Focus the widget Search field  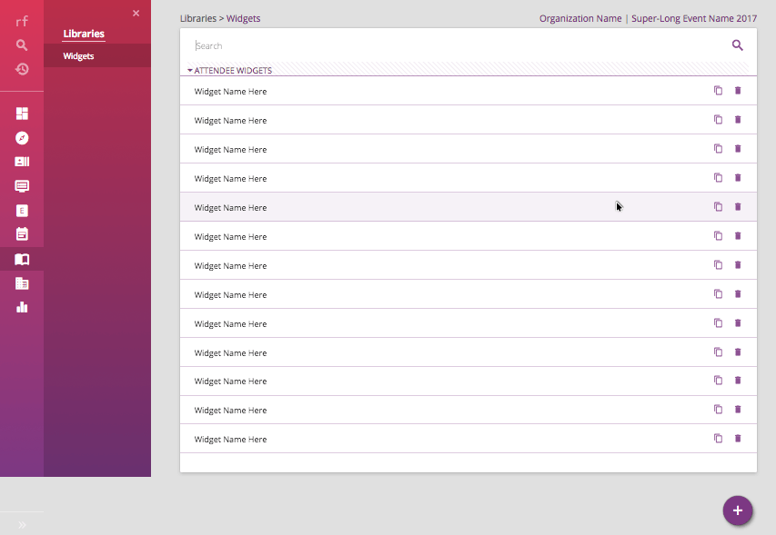(x=460, y=45)
